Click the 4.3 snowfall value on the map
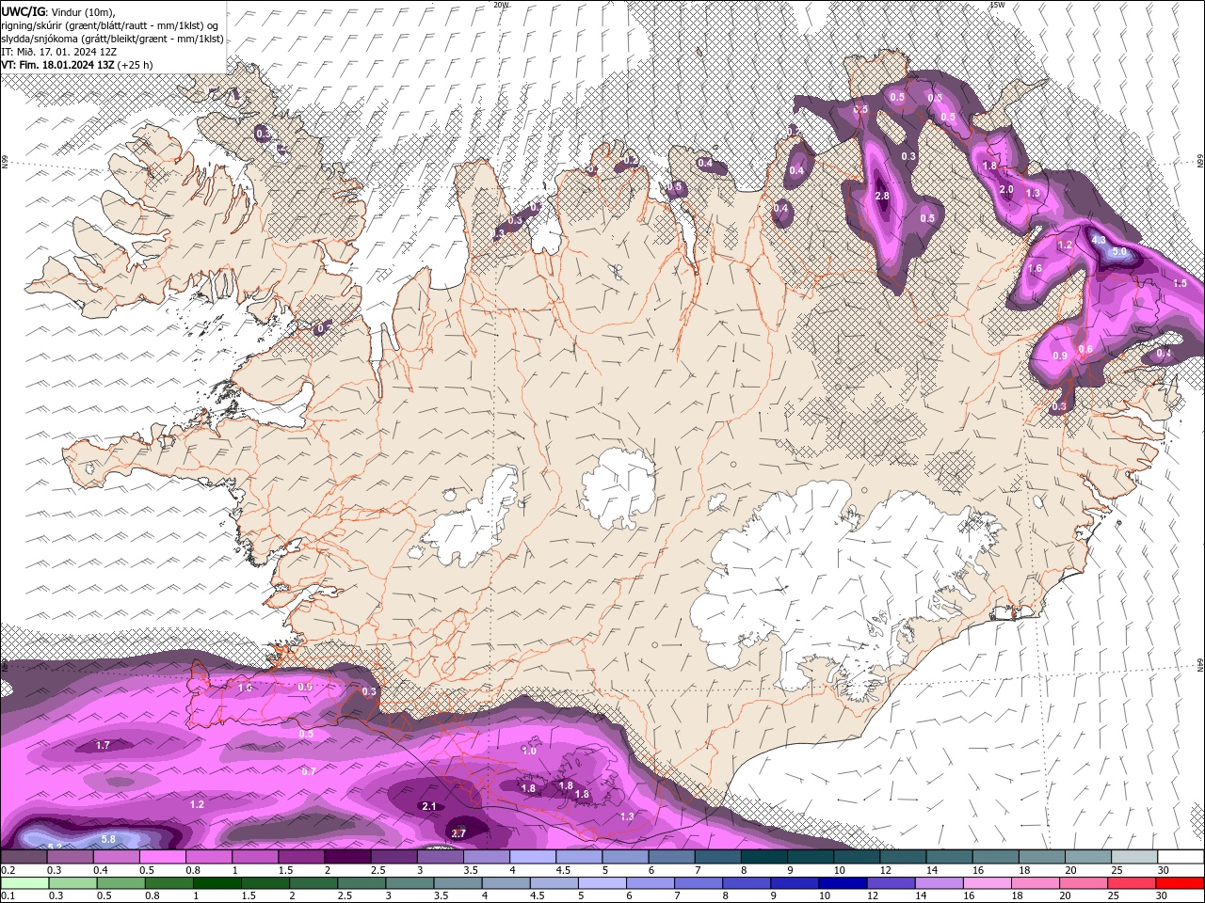This screenshot has width=1205, height=903. point(1098,240)
